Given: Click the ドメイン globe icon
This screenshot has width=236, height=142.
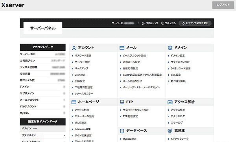Looking at the screenshot, I should pyautogui.click(x=170, y=48).
